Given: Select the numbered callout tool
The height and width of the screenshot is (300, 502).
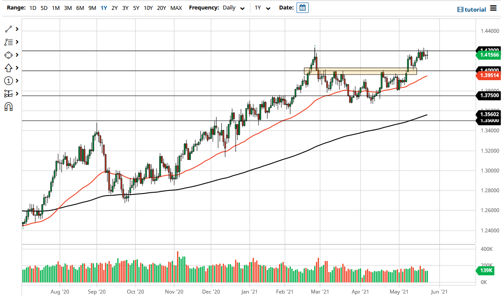Looking at the screenshot, I should coord(9,81).
